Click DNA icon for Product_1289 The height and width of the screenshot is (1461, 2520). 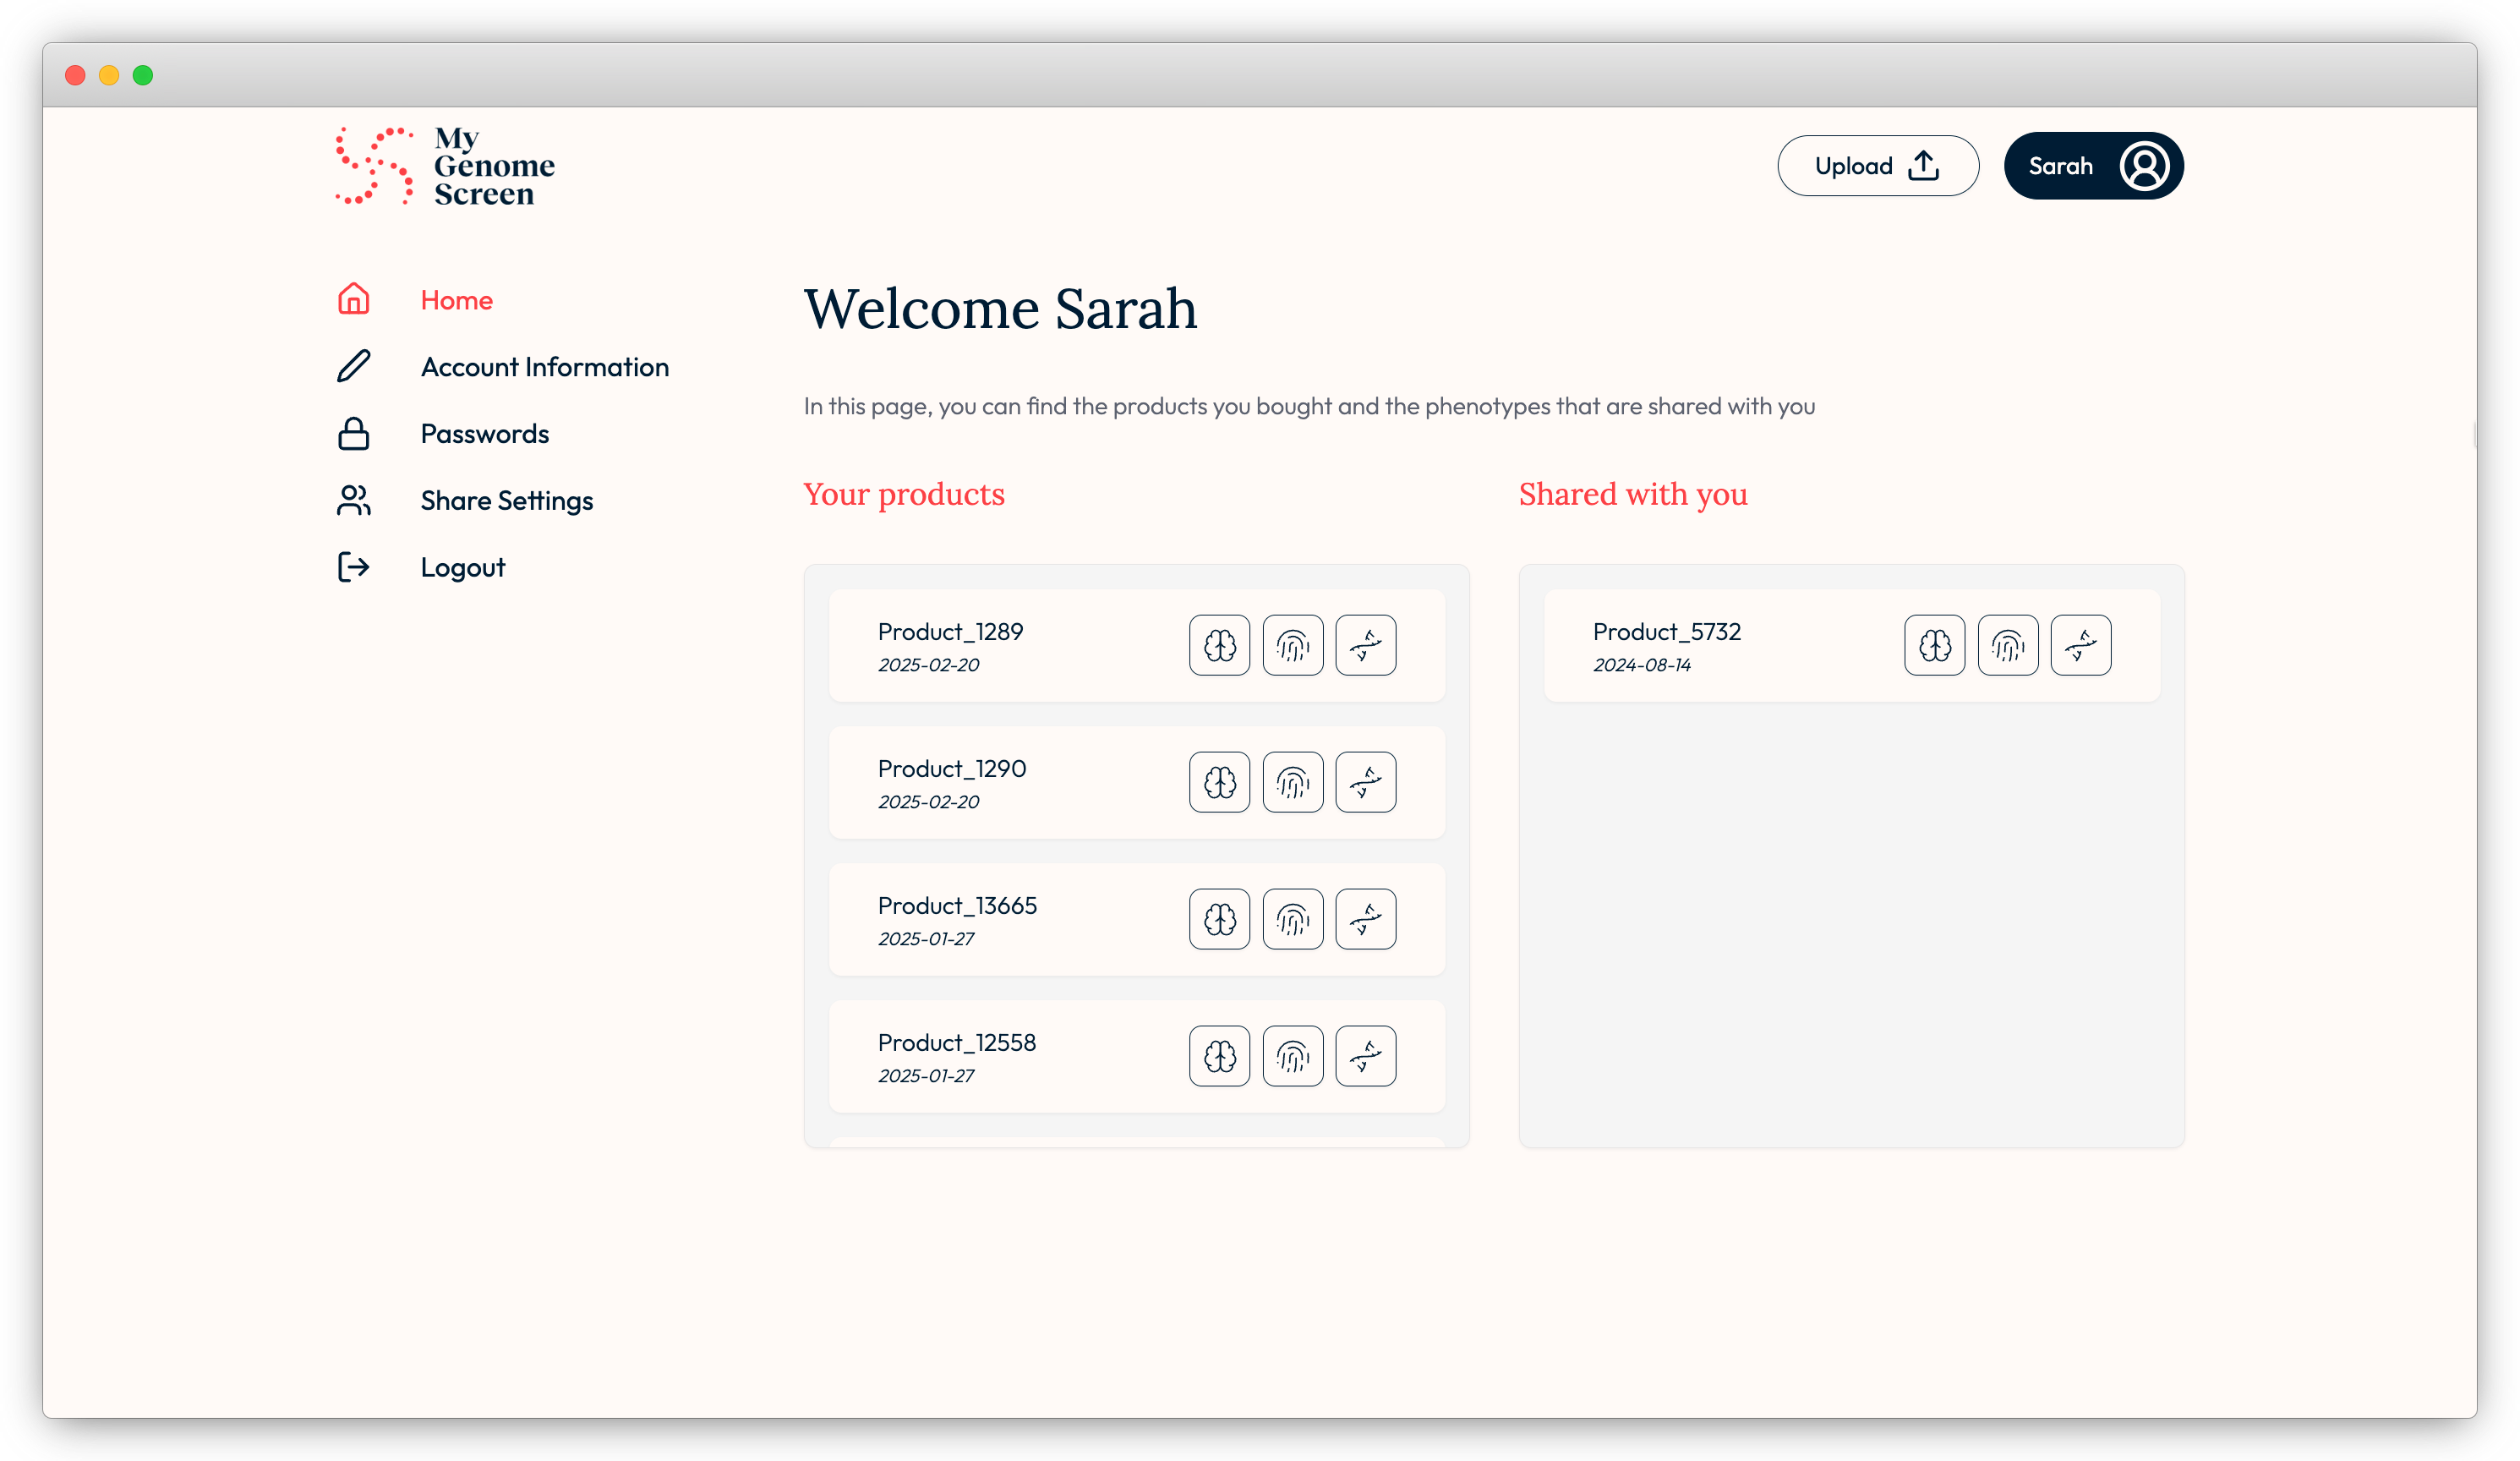click(x=1365, y=645)
